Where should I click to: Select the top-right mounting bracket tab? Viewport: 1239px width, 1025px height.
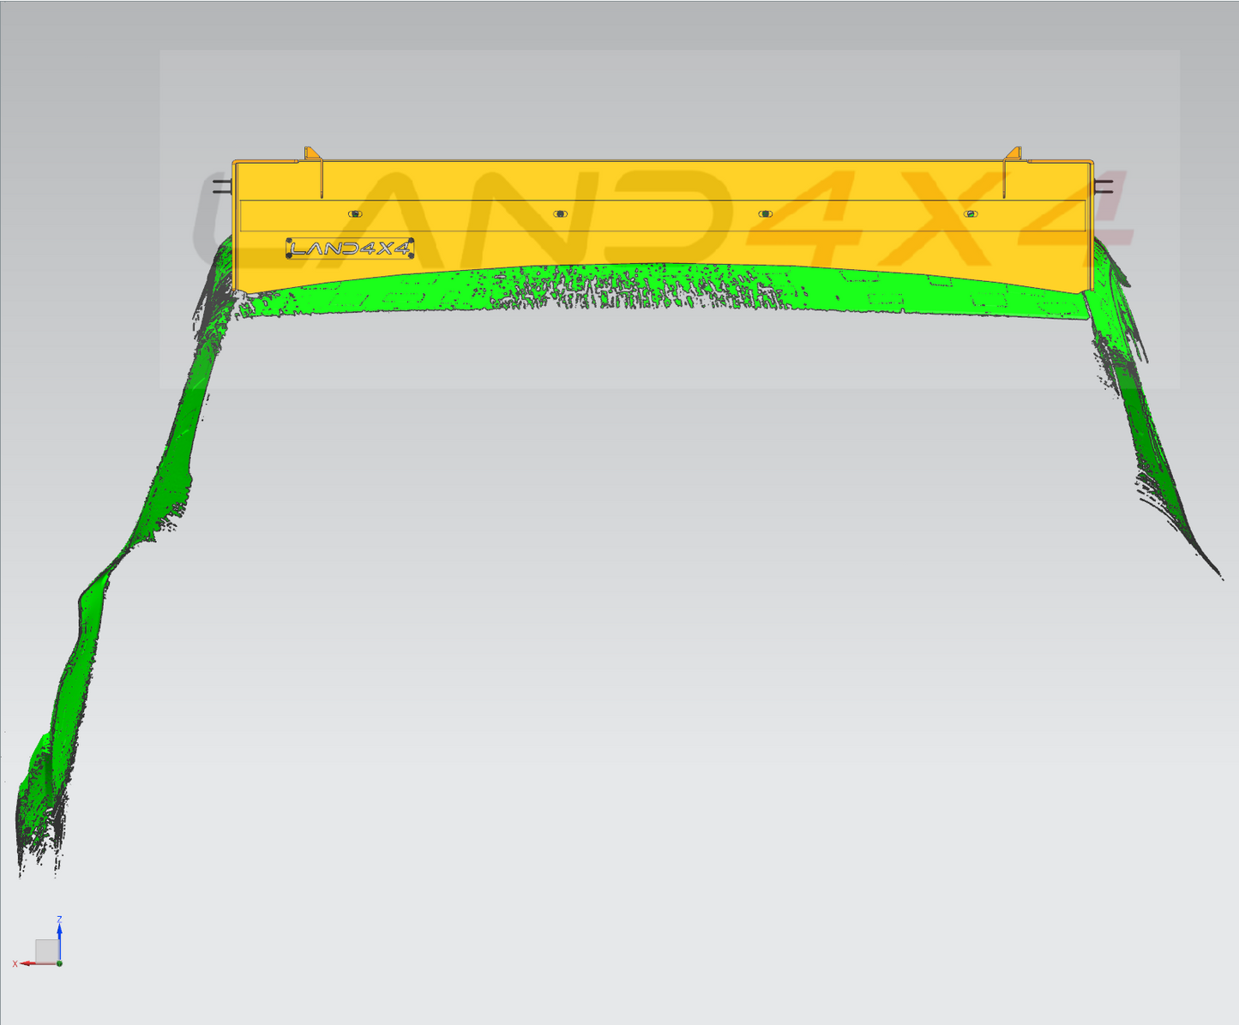pyautogui.click(x=1013, y=153)
